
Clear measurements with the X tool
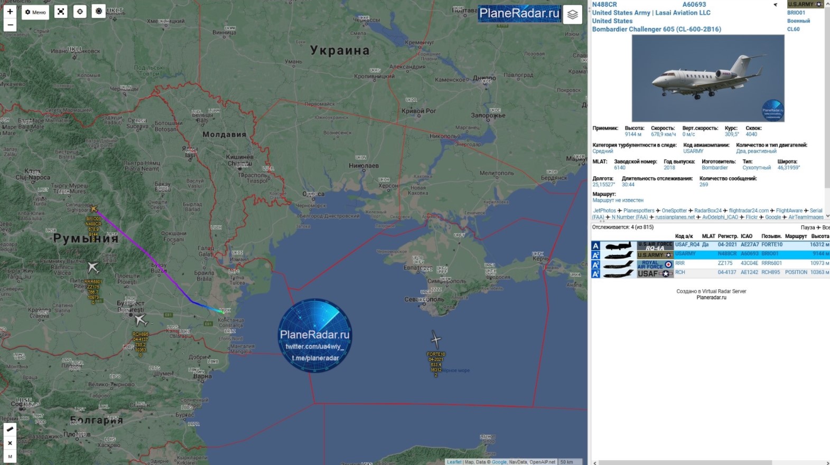(10, 443)
